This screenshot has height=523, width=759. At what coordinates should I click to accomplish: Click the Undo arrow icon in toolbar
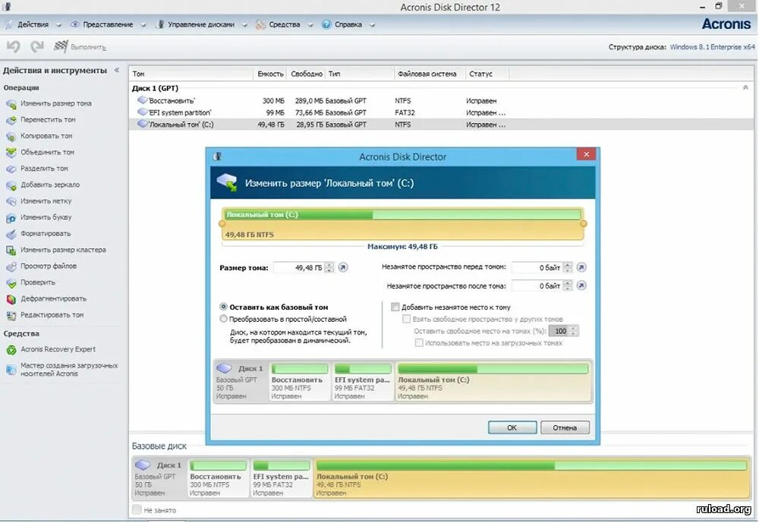tap(13, 46)
